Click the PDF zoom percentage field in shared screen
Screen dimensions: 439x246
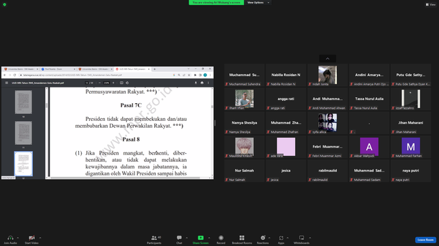106,83
